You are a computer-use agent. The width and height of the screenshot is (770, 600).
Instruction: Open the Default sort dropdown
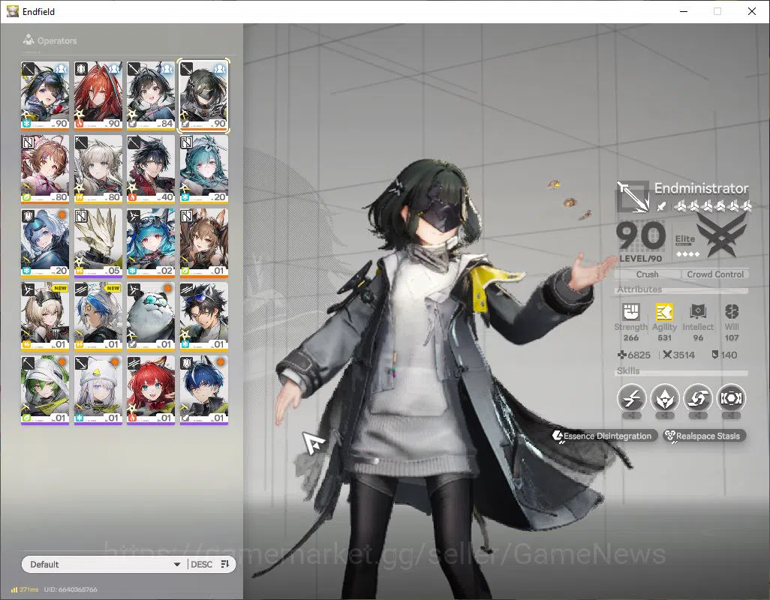point(104,564)
